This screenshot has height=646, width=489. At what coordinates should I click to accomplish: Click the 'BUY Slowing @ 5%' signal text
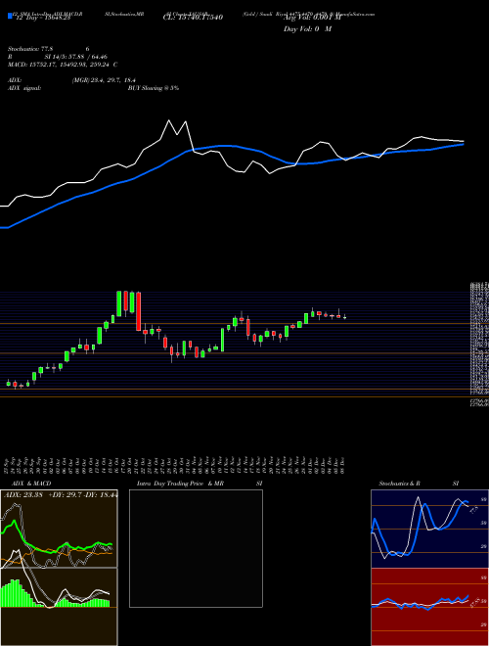click(x=154, y=88)
